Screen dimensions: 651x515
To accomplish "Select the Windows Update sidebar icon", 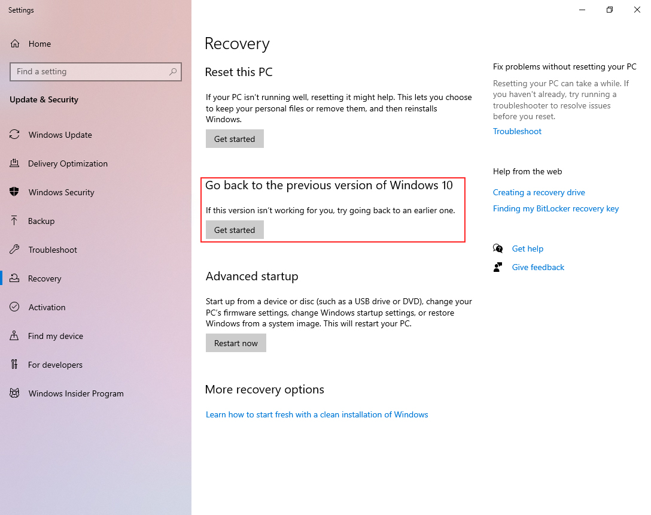I will (x=14, y=135).
